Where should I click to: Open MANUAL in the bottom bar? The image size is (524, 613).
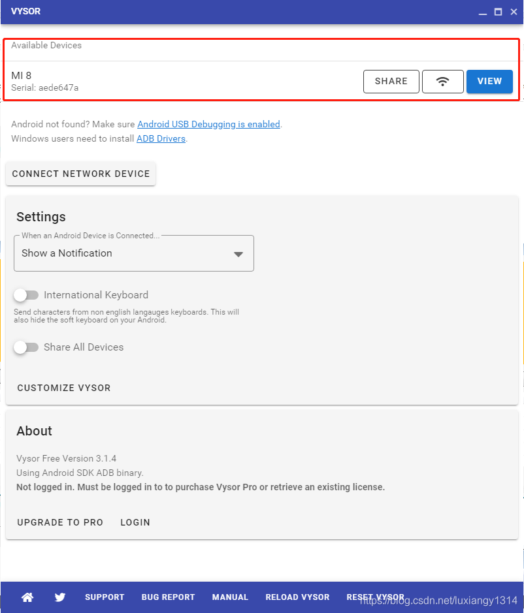click(x=230, y=597)
